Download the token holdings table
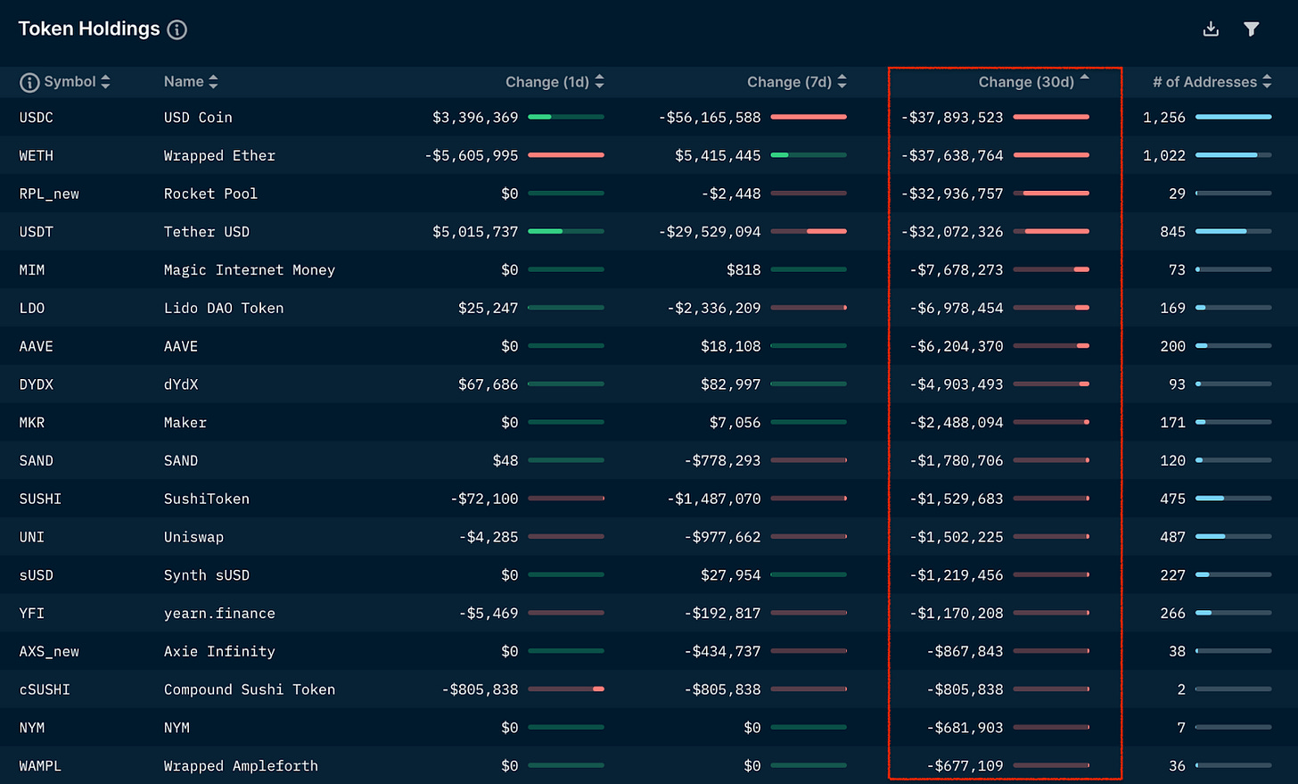Image resolution: width=1298 pixels, height=784 pixels. [1211, 29]
